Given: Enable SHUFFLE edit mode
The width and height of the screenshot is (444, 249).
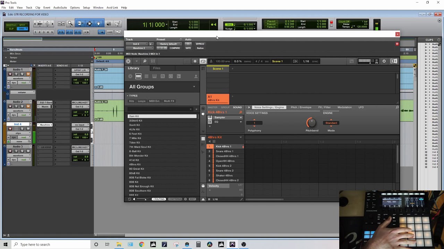Looking at the screenshot, I should tap(11, 25).
